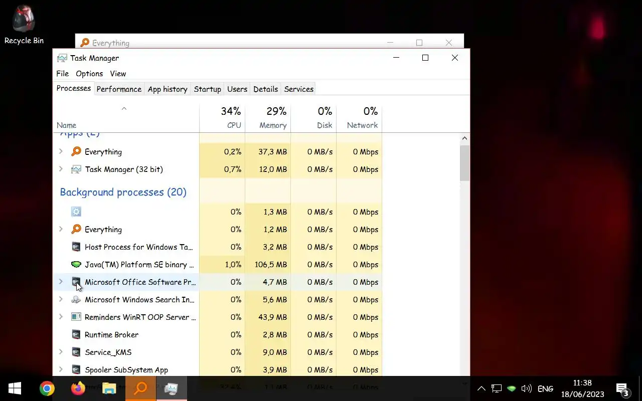Switch to the Services tab

(298, 89)
